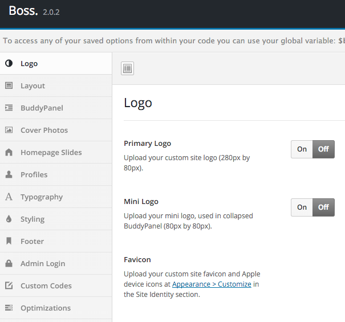Image resolution: width=345 pixels, height=322 pixels.
Task: Open the Logo settings tab
Action: [56, 63]
